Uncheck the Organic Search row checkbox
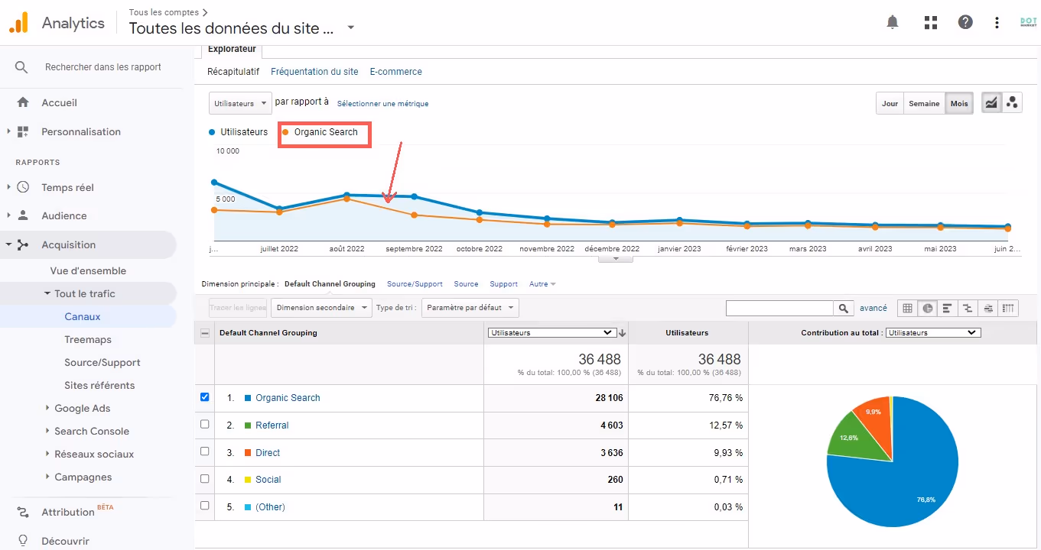The image size is (1041, 550). point(203,397)
